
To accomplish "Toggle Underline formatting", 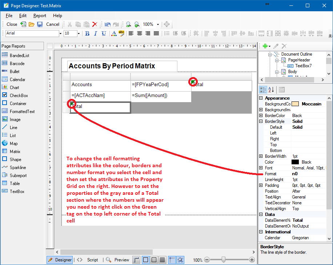I will pyautogui.click(x=104, y=33).
